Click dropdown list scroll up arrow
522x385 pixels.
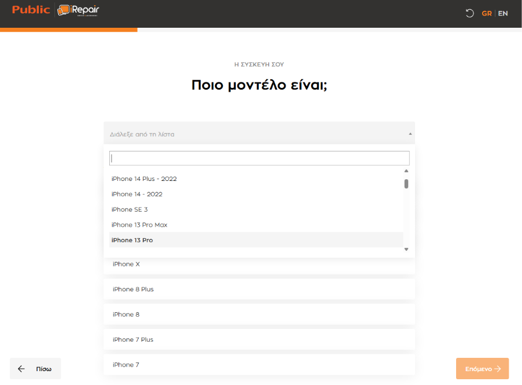pyautogui.click(x=406, y=171)
